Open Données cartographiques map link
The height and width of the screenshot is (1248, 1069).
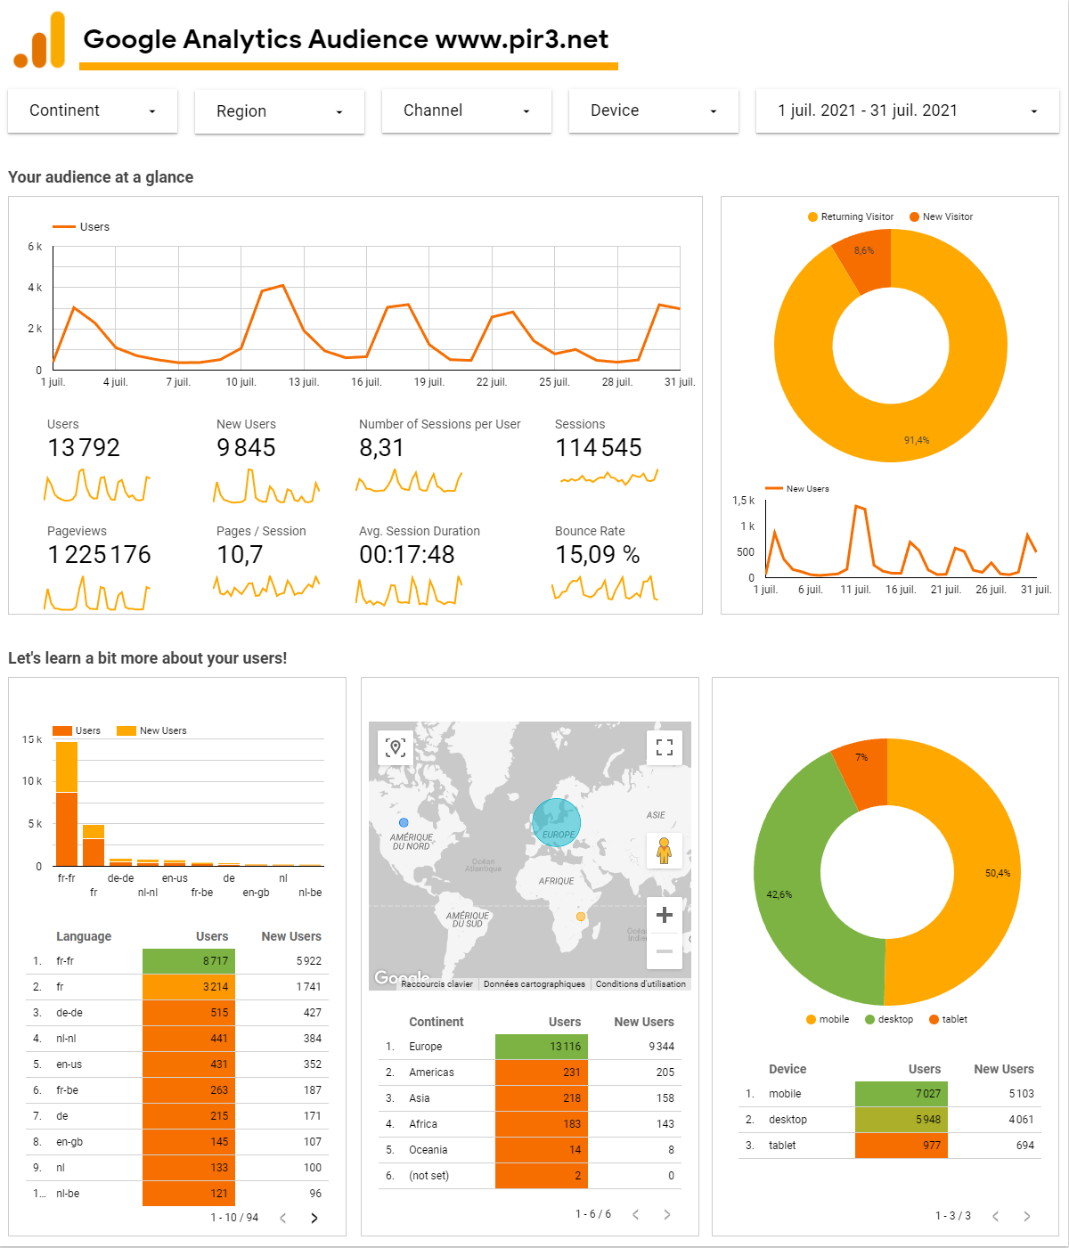point(534,984)
